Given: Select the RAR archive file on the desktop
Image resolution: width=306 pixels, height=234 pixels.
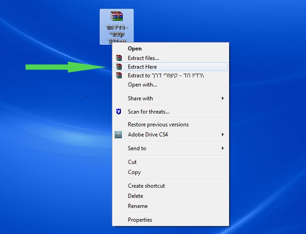Looking at the screenshot, I should pyautogui.click(x=116, y=26).
